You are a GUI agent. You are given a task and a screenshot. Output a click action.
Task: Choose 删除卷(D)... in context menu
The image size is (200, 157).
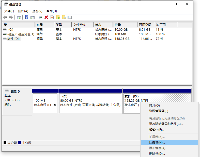click(x=157, y=153)
